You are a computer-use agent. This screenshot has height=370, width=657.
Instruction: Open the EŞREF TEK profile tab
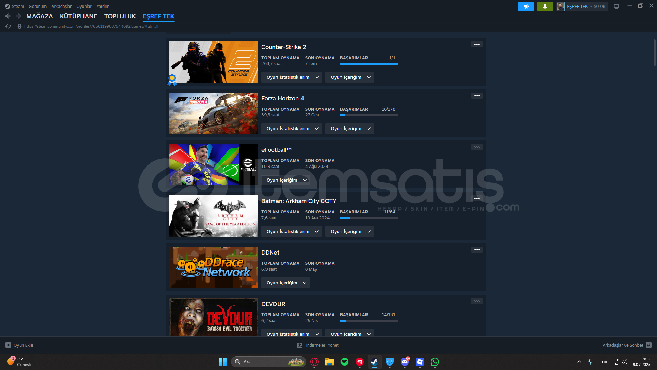point(158,16)
